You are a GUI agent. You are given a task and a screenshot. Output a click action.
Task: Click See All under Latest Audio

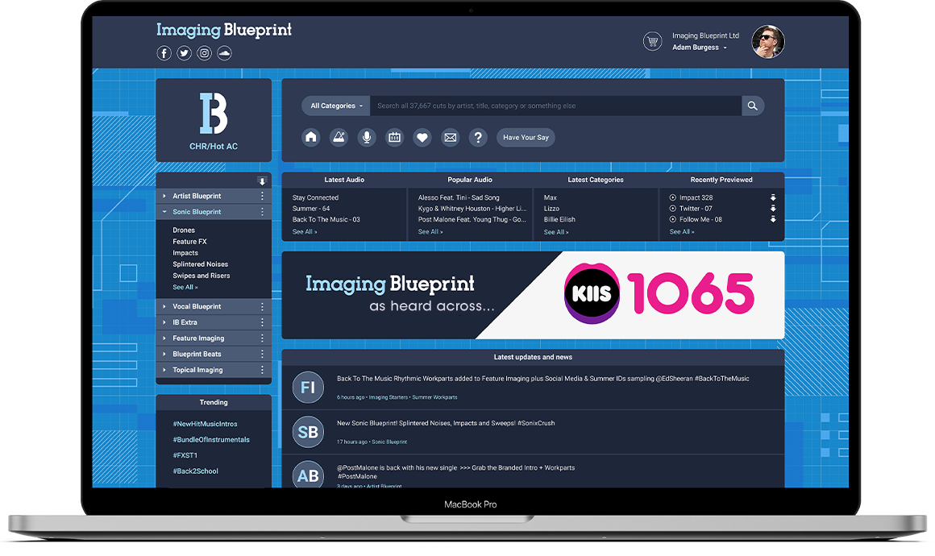[305, 232]
